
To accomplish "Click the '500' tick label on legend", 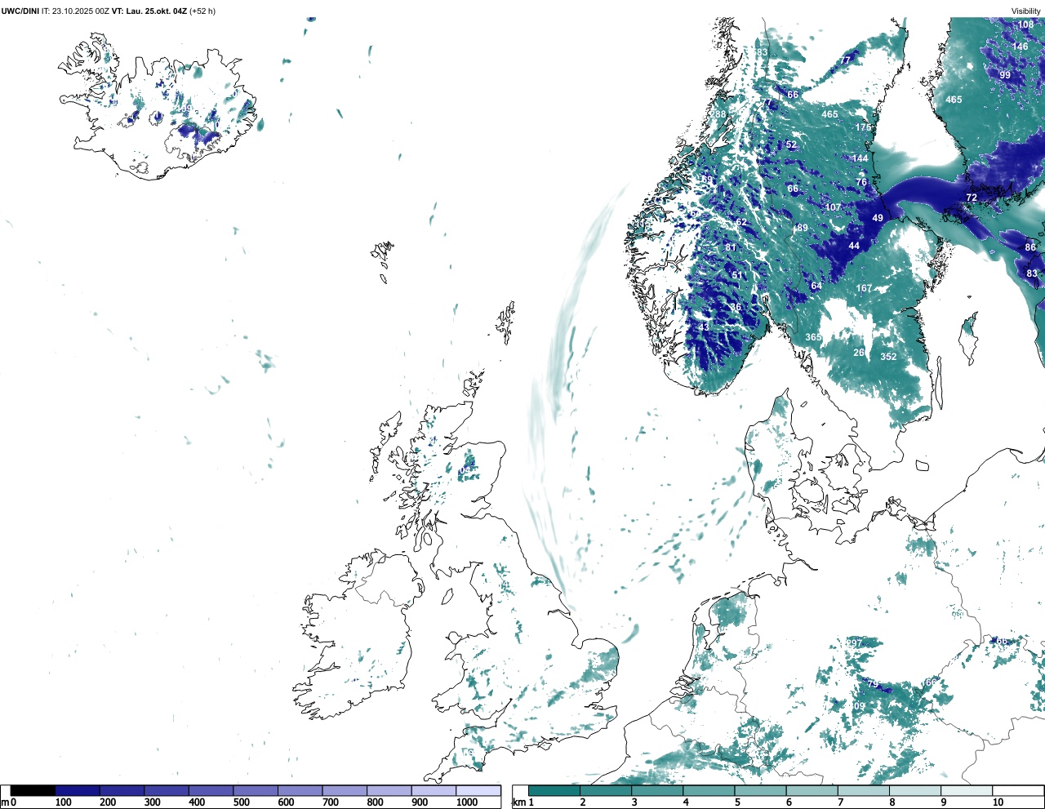I will click(x=241, y=803).
